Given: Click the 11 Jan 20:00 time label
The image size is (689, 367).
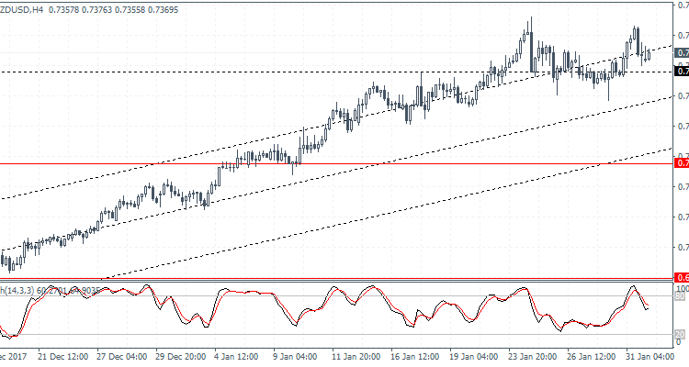Looking at the screenshot, I should point(356,356).
